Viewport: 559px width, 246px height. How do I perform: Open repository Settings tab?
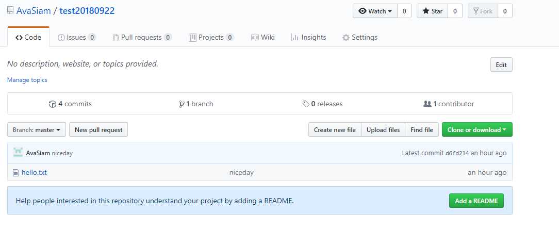pyautogui.click(x=360, y=38)
